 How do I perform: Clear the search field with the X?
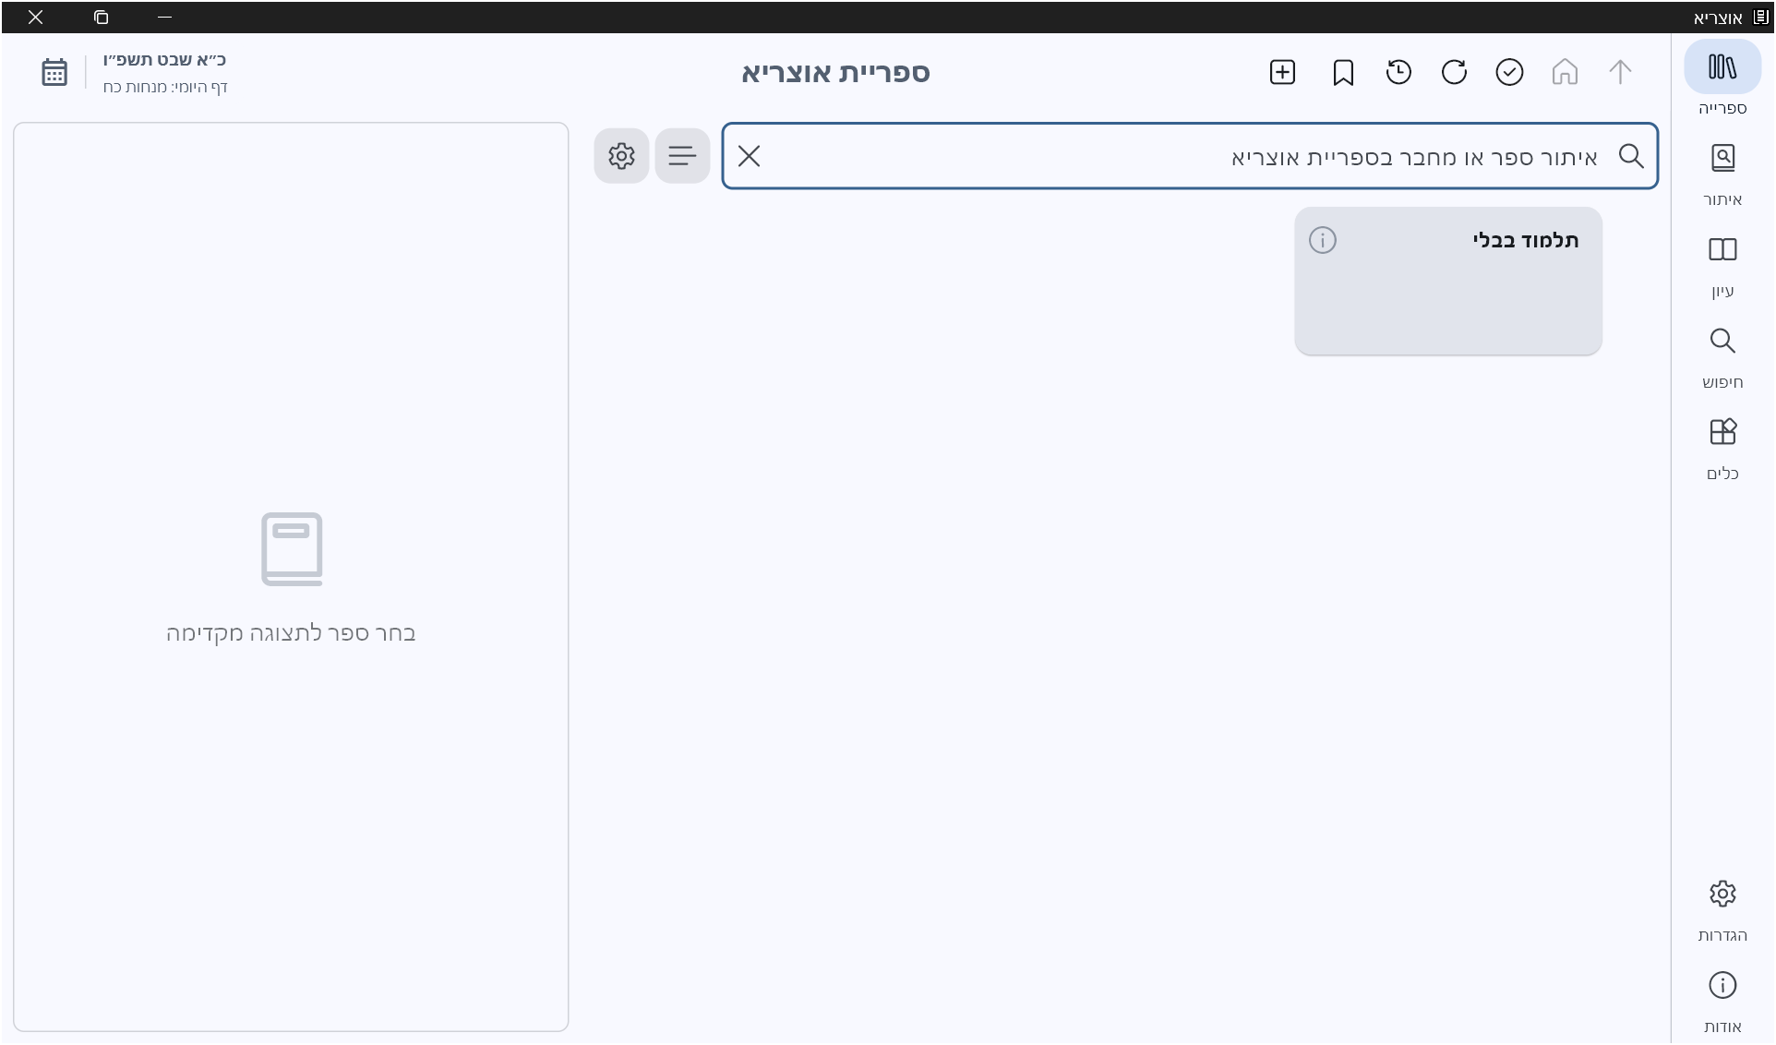pyautogui.click(x=749, y=156)
